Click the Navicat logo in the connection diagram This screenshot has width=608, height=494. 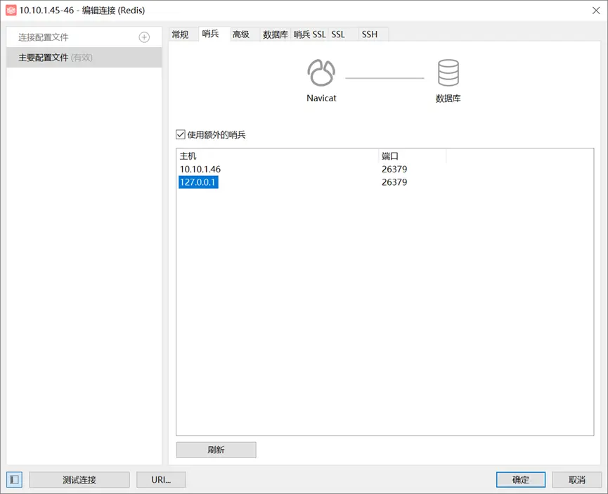[x=321, y=72]
